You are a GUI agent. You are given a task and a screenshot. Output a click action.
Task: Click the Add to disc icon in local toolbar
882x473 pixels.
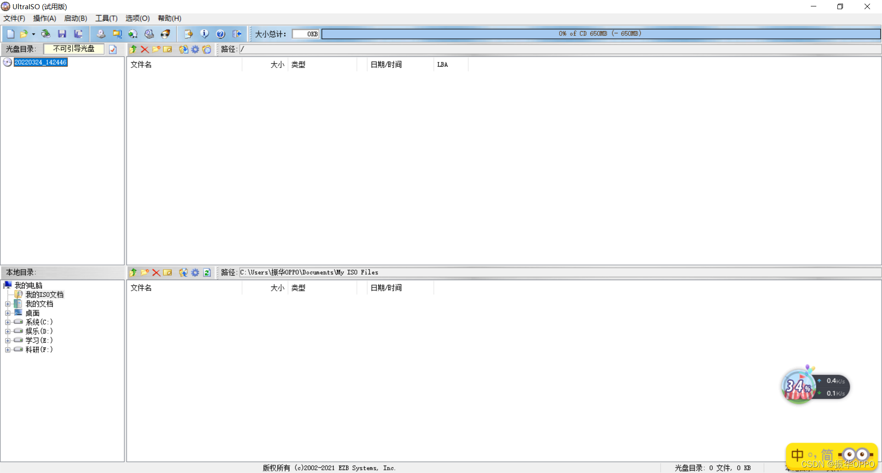coord(183,272)
